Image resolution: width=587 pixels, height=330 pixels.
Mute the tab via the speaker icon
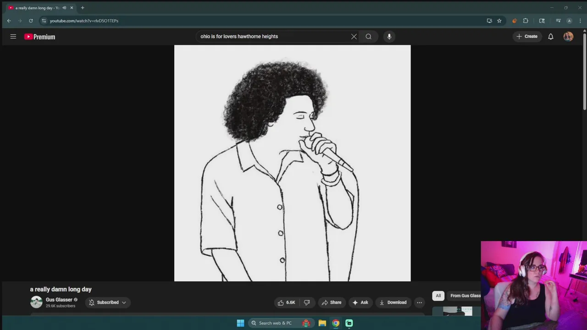pos(64,8)
